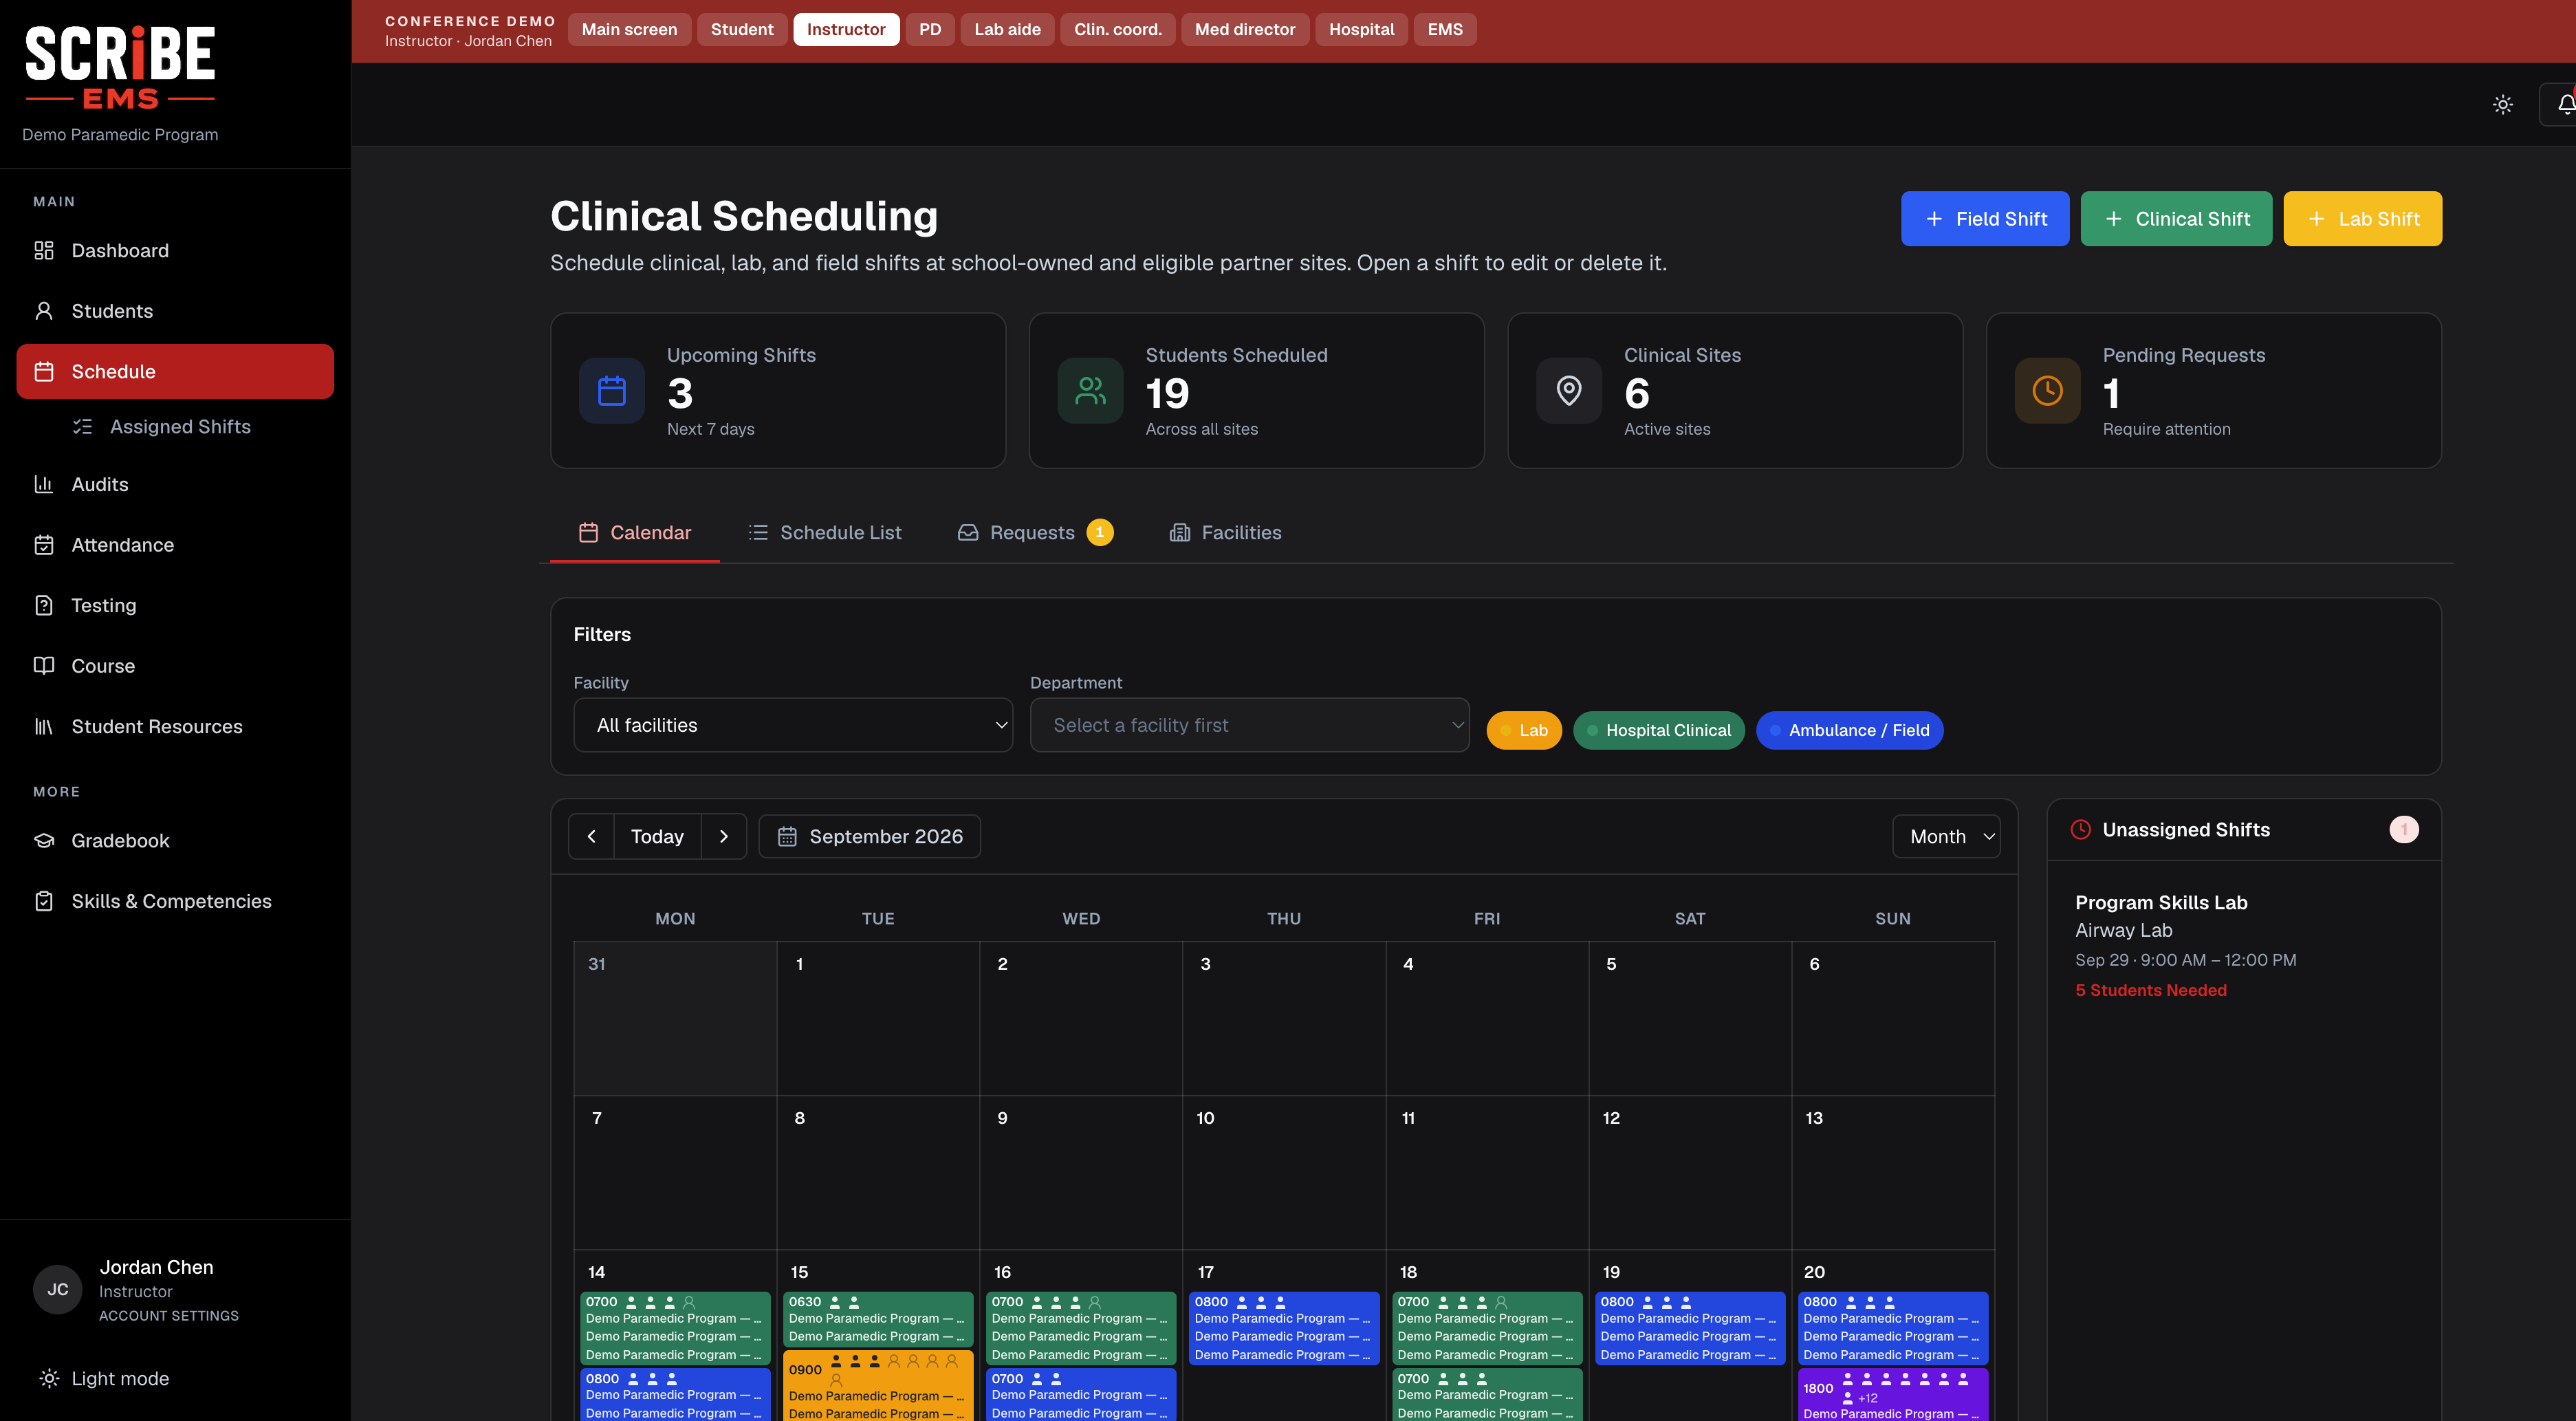Viewport: 2576px width, 1421px height.
Task: Add a new Field Shift
Action: coord(1985,219)
